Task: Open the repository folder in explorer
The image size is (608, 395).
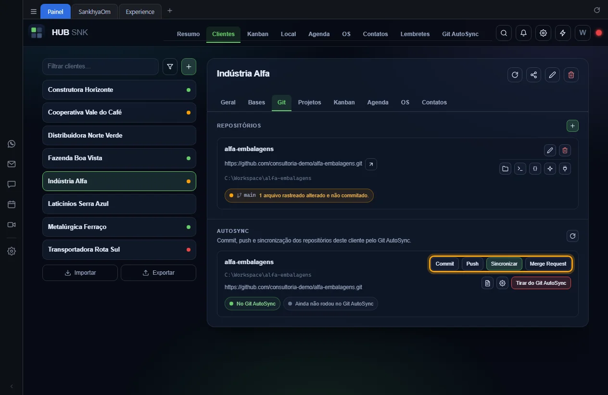Action: pyautogui.click(x=505, y=169)
